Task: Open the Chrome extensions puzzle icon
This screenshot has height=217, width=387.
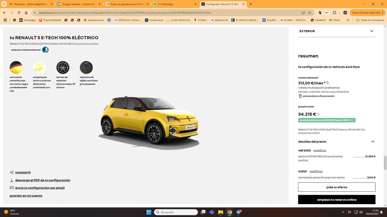Action: point(334,13)
